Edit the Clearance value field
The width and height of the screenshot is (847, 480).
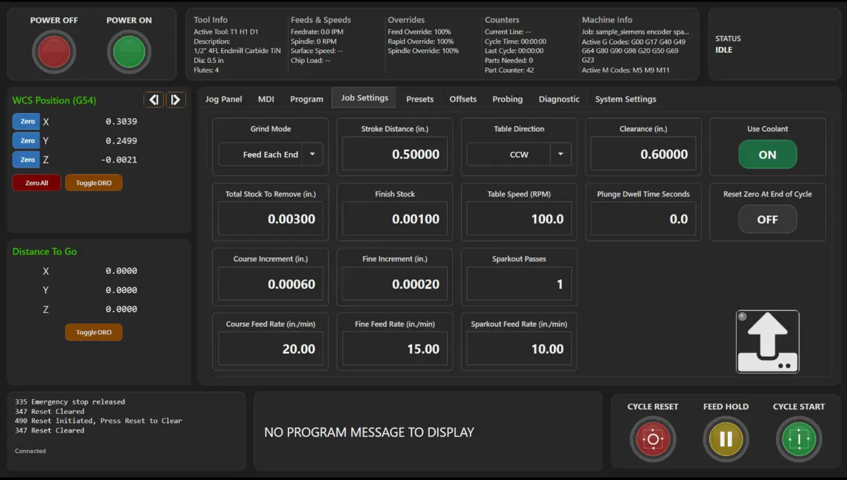tap(644, 154)
